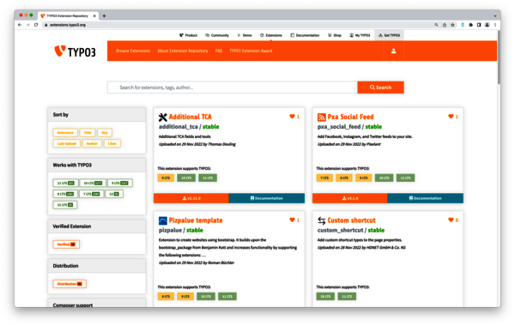The image size is (515, 326).
Task: Click the browser address bar URL
Action: [68, 25]
